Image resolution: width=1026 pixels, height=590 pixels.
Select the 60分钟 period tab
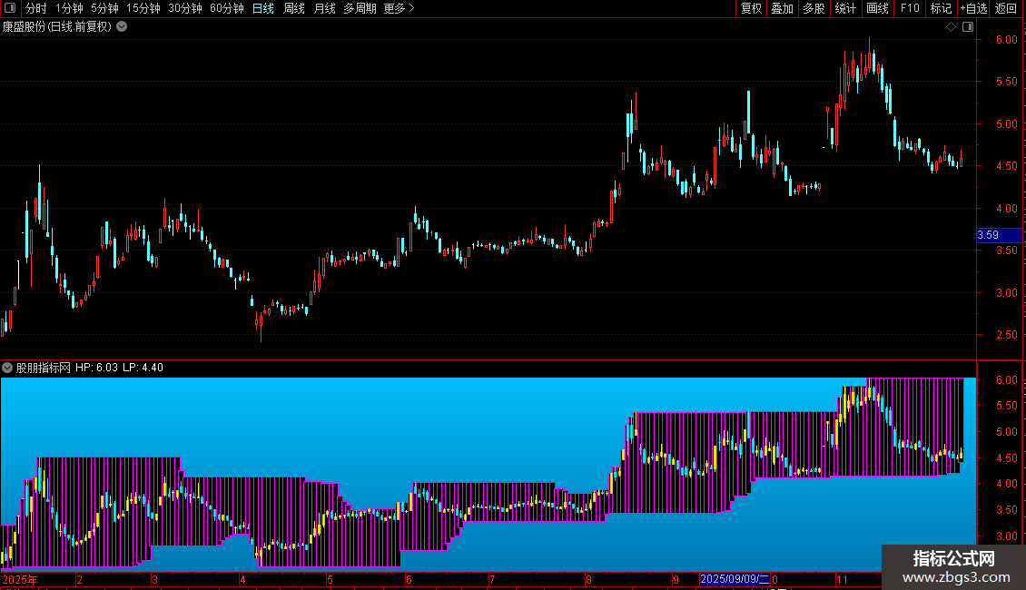point(227,8)
